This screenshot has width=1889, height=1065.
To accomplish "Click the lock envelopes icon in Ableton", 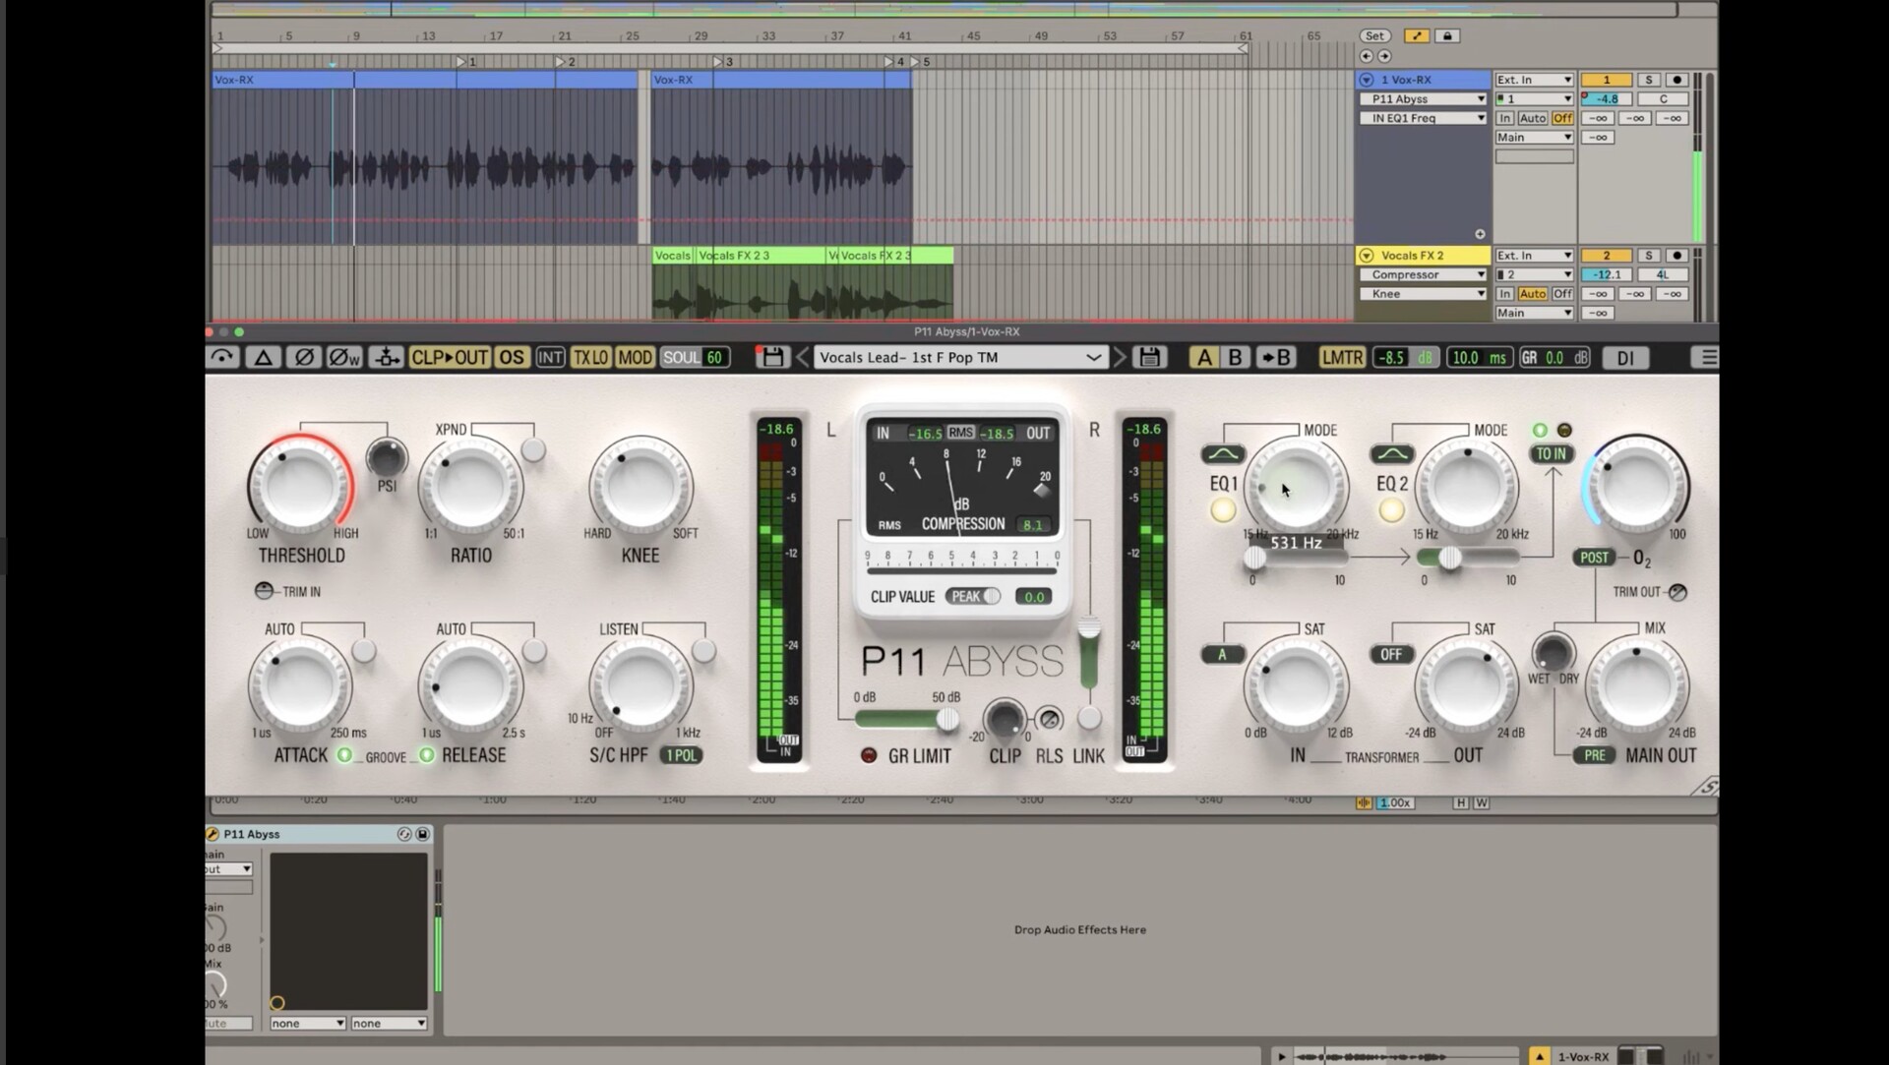I will [x=1446, y=36].
